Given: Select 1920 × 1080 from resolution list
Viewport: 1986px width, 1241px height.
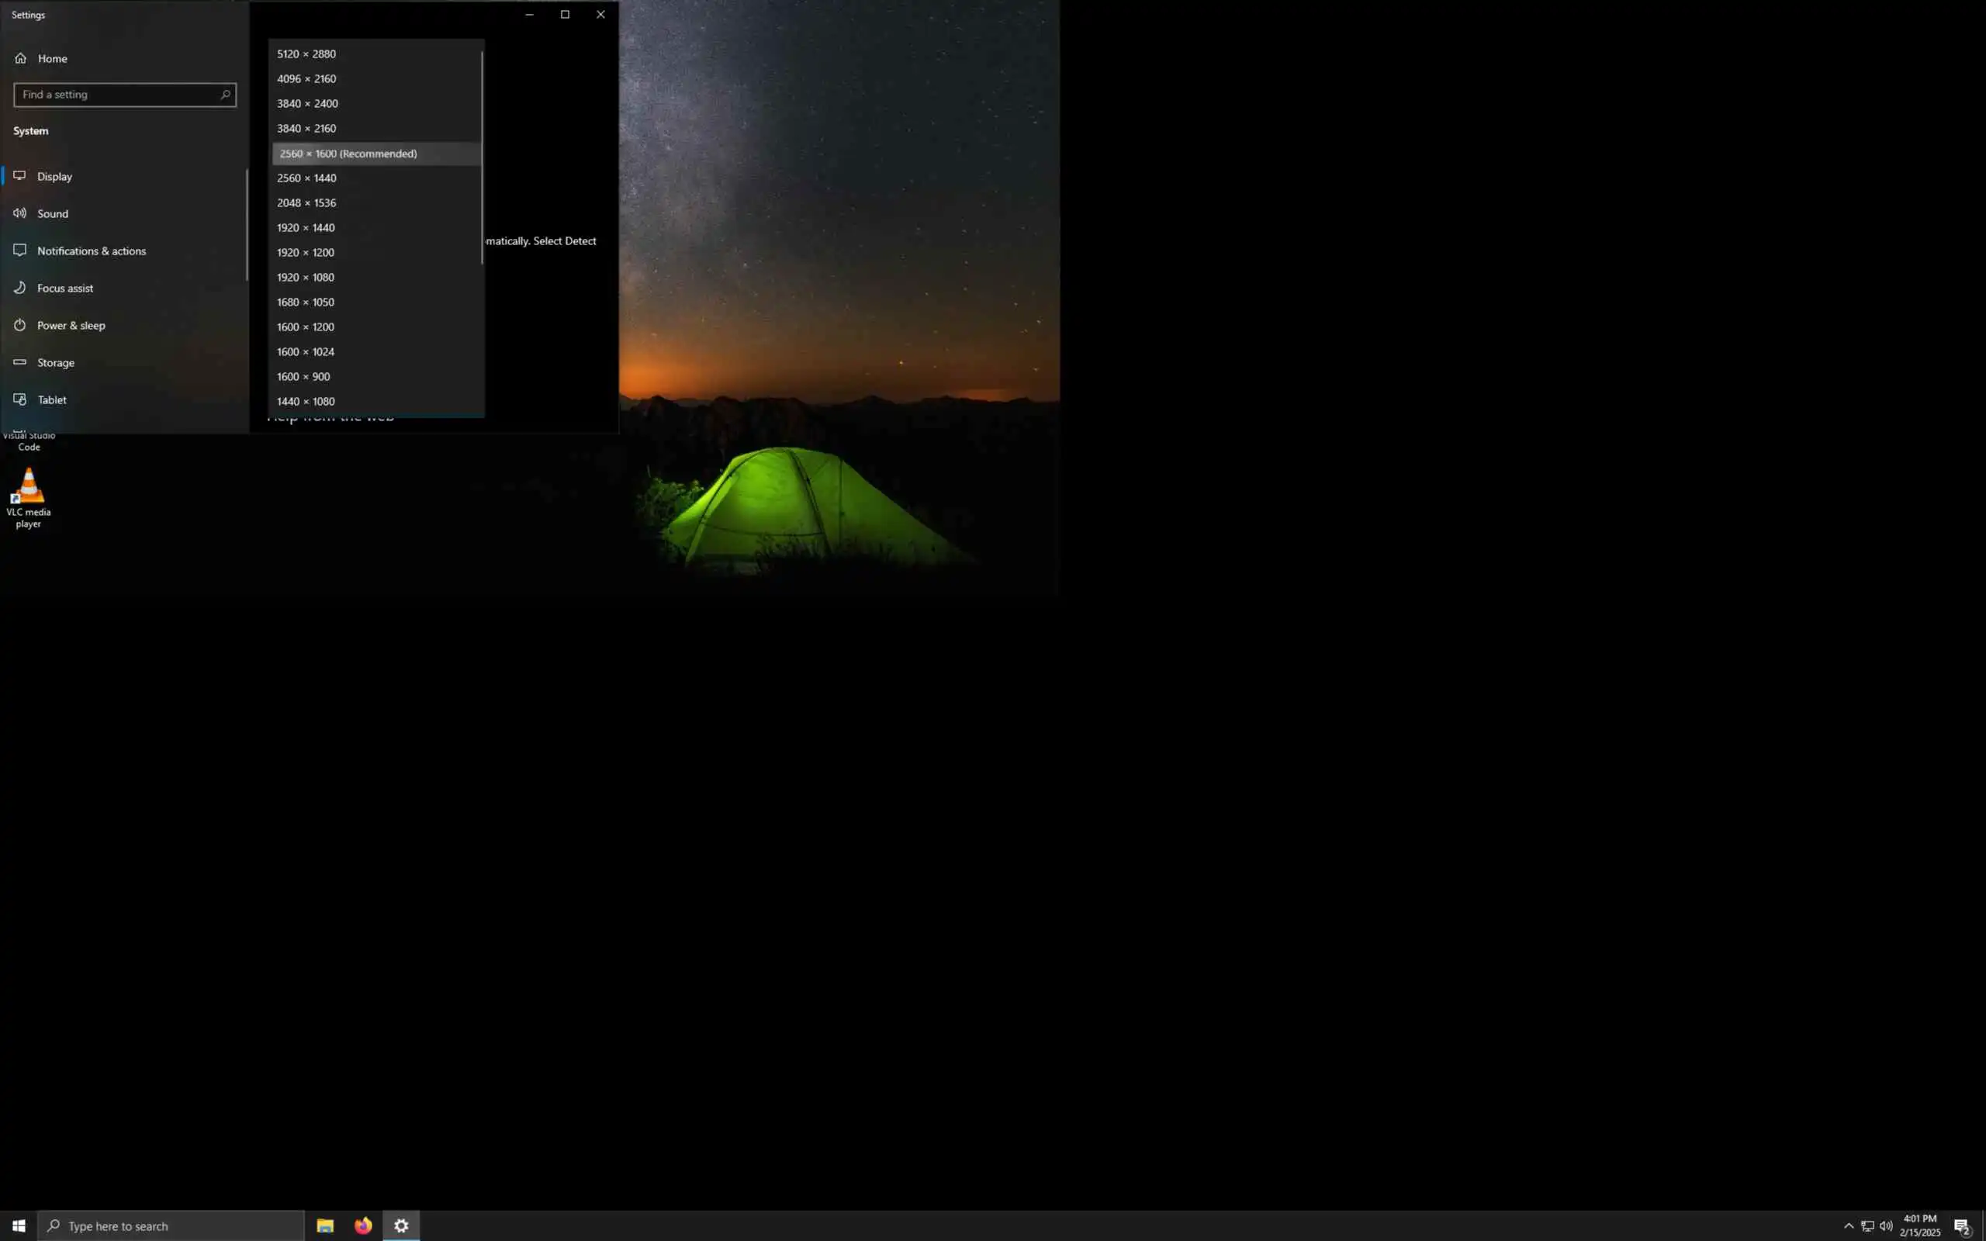Looking at the screenshot, I should [304, 278].
